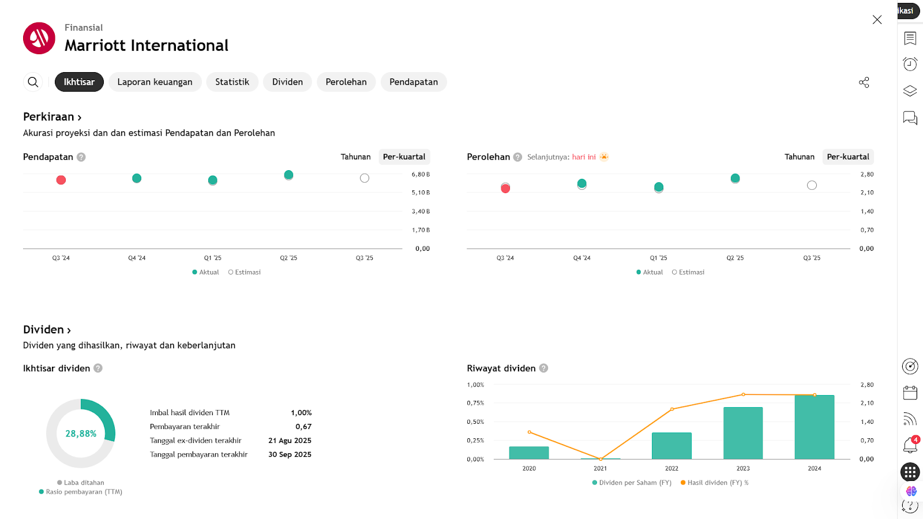Open the economic calendar sidebar icon
The image size is (923, 519).
910,393
